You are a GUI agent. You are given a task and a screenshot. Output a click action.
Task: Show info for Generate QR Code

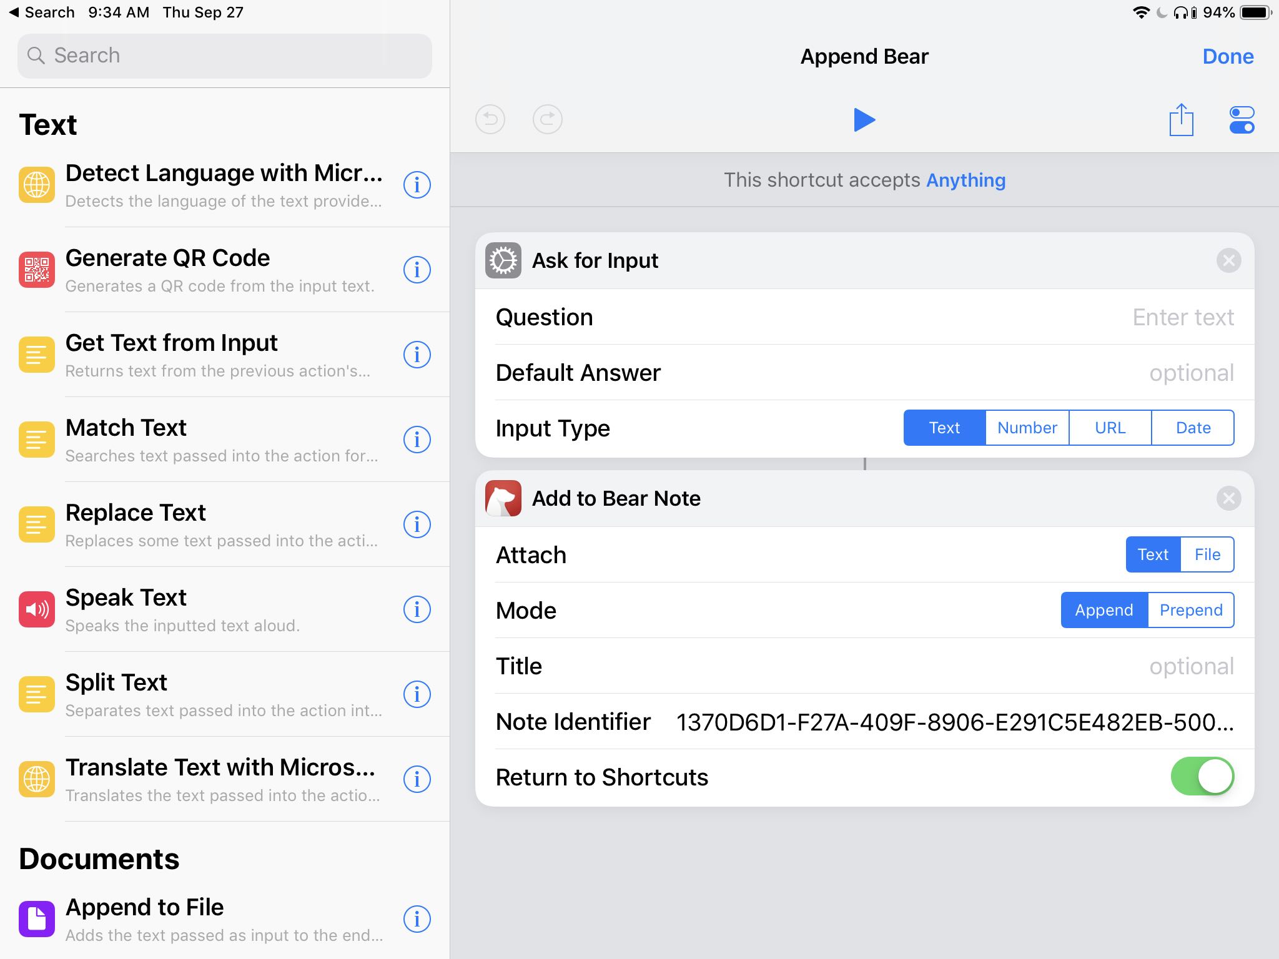click(x=417, y=270)
